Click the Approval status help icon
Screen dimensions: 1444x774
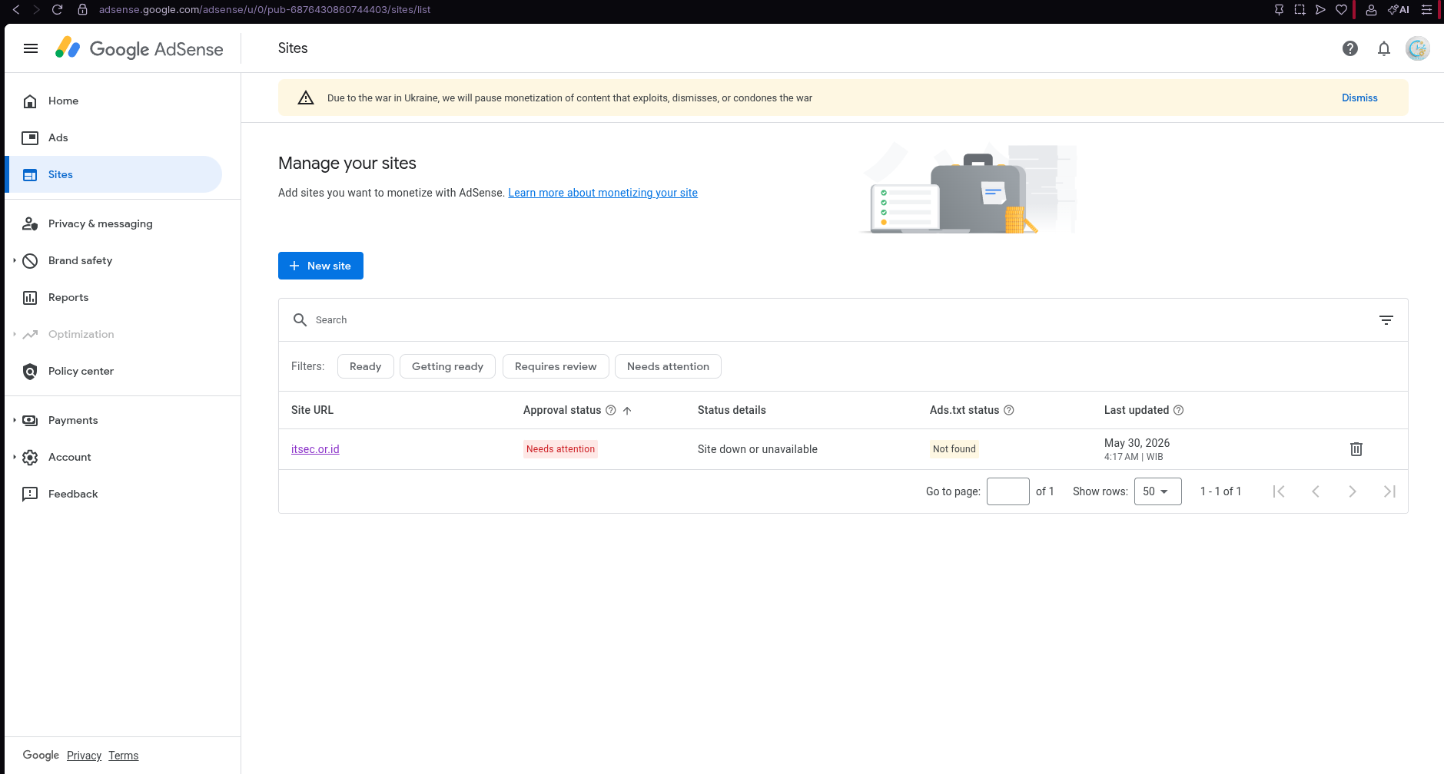(x=611, y=410)
